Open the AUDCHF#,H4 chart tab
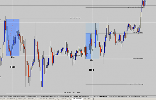The image size is (156, 100). 21,99
